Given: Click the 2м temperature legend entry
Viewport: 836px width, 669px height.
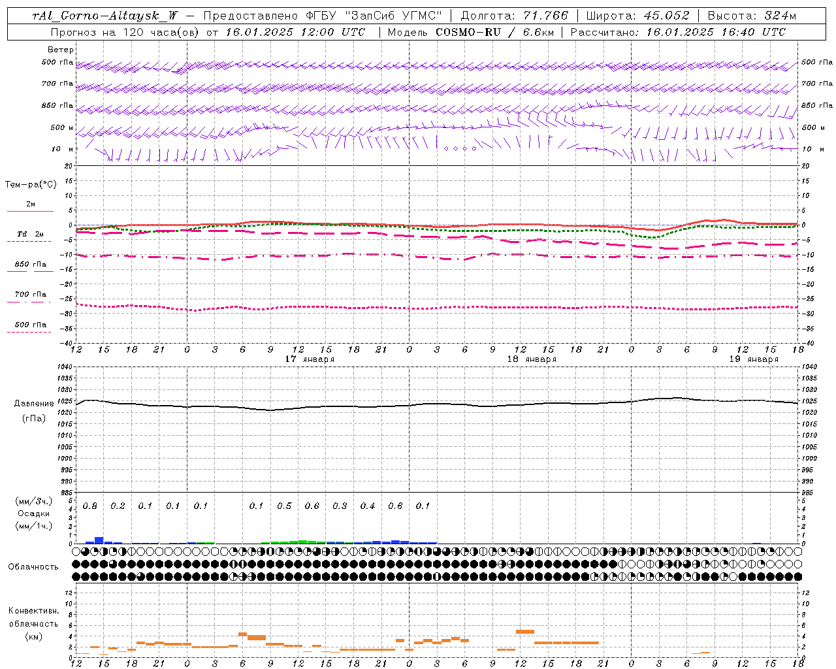Looking at the screenshot, I should (x=31, y=204).
